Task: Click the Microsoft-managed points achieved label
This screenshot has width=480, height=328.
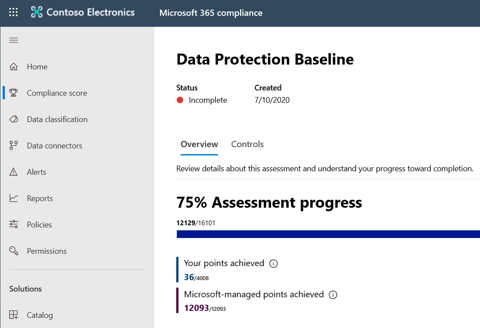Action: pos(254,295)
